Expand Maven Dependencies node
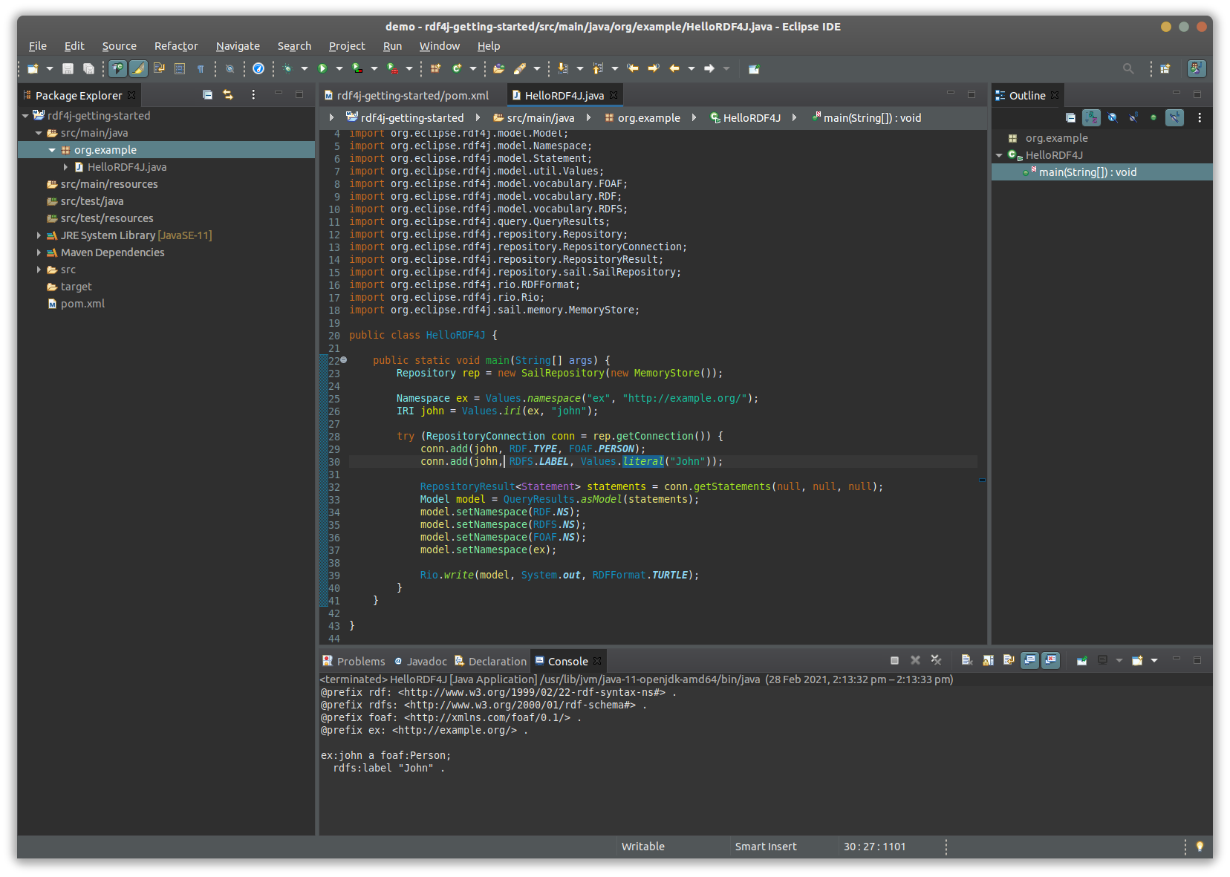The height and width of the screenshot is (877, 1230). pyautogui.click(x=39, y=252)
